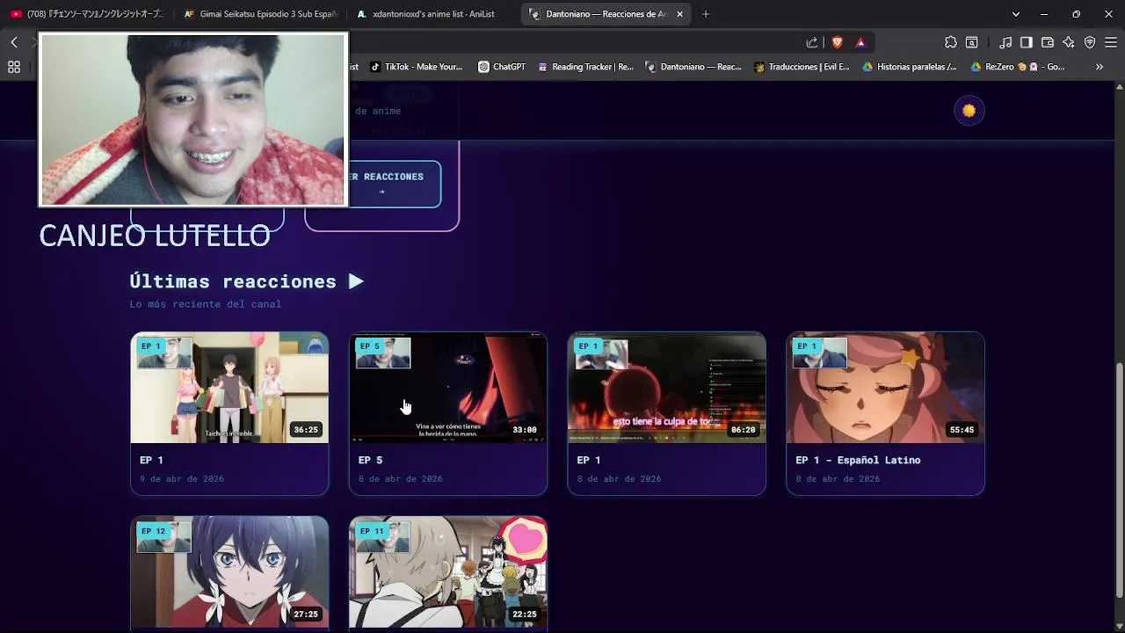The image size is (1125, 633).
Task: Open Leo AI sparkle icon
Action: coord(1069,42)
